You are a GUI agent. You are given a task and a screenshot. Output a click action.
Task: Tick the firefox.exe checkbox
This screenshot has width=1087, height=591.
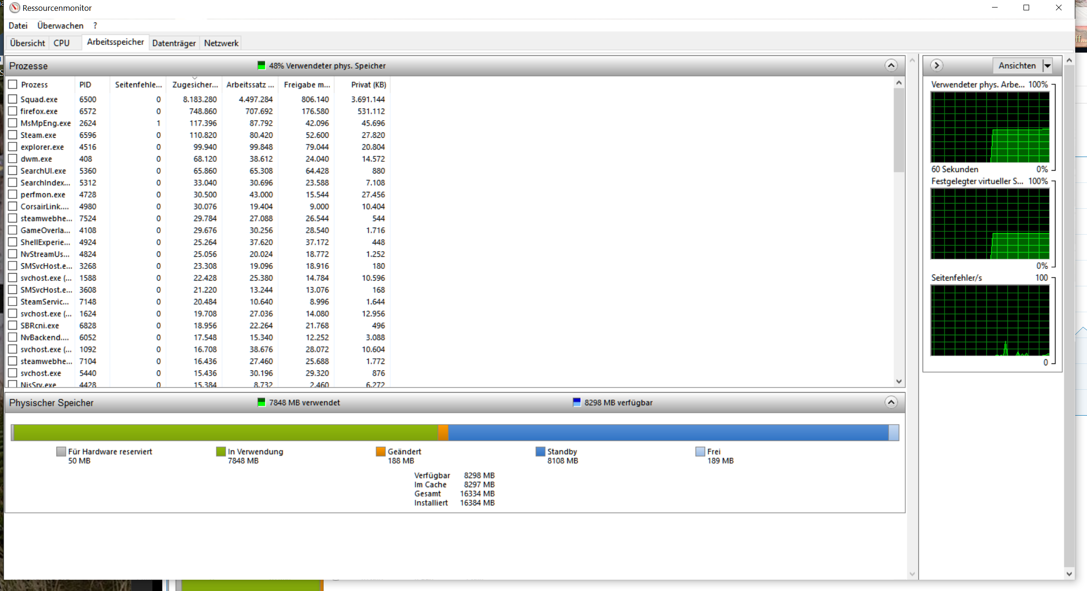13,111
